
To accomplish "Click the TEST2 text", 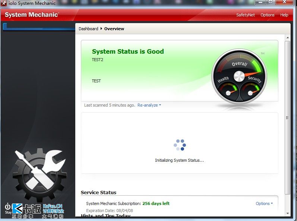I will 97,60.
